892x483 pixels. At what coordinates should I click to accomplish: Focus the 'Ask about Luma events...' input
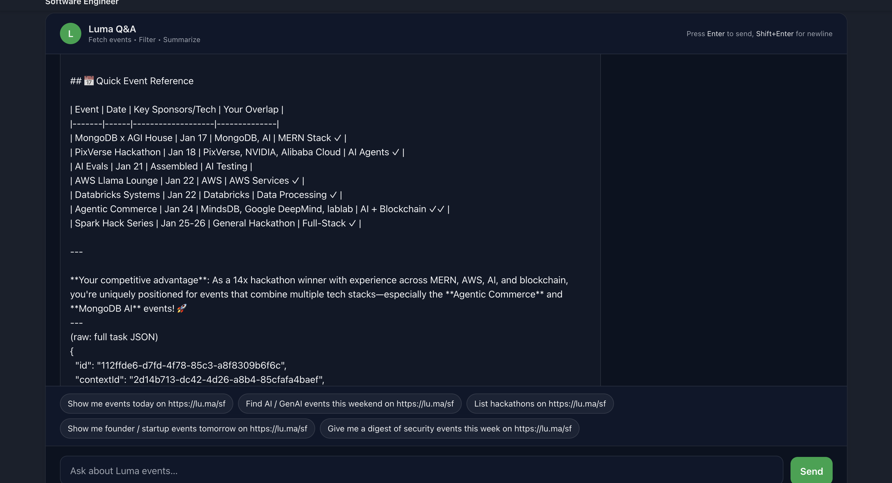[421, 471]
